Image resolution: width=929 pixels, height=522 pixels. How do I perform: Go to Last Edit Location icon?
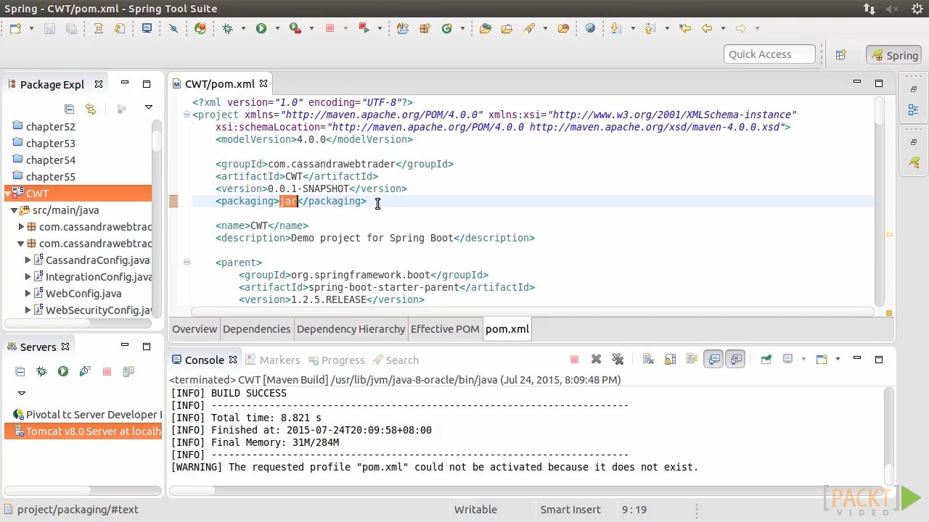684,28
